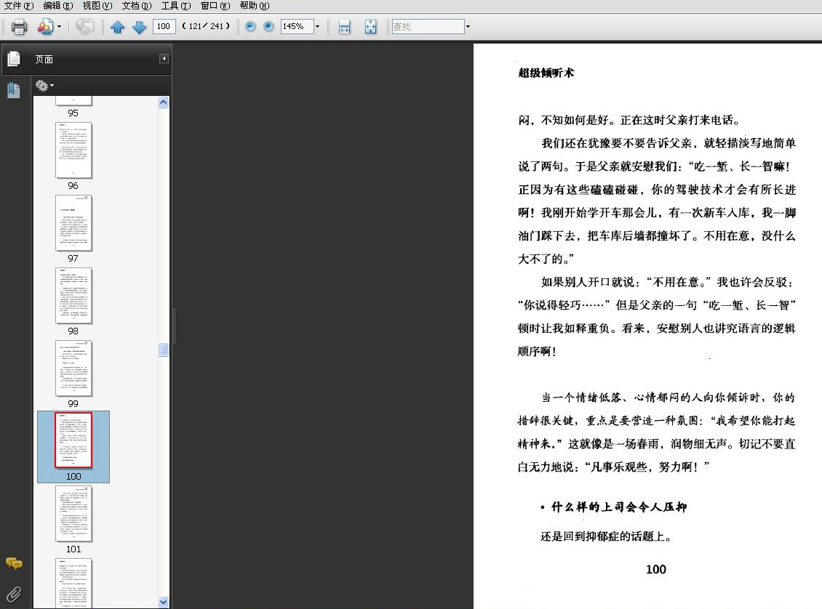Screen dimensions: 822x609
Task: Collapse the pages panel with arrow button
Action: click(164, 59)
